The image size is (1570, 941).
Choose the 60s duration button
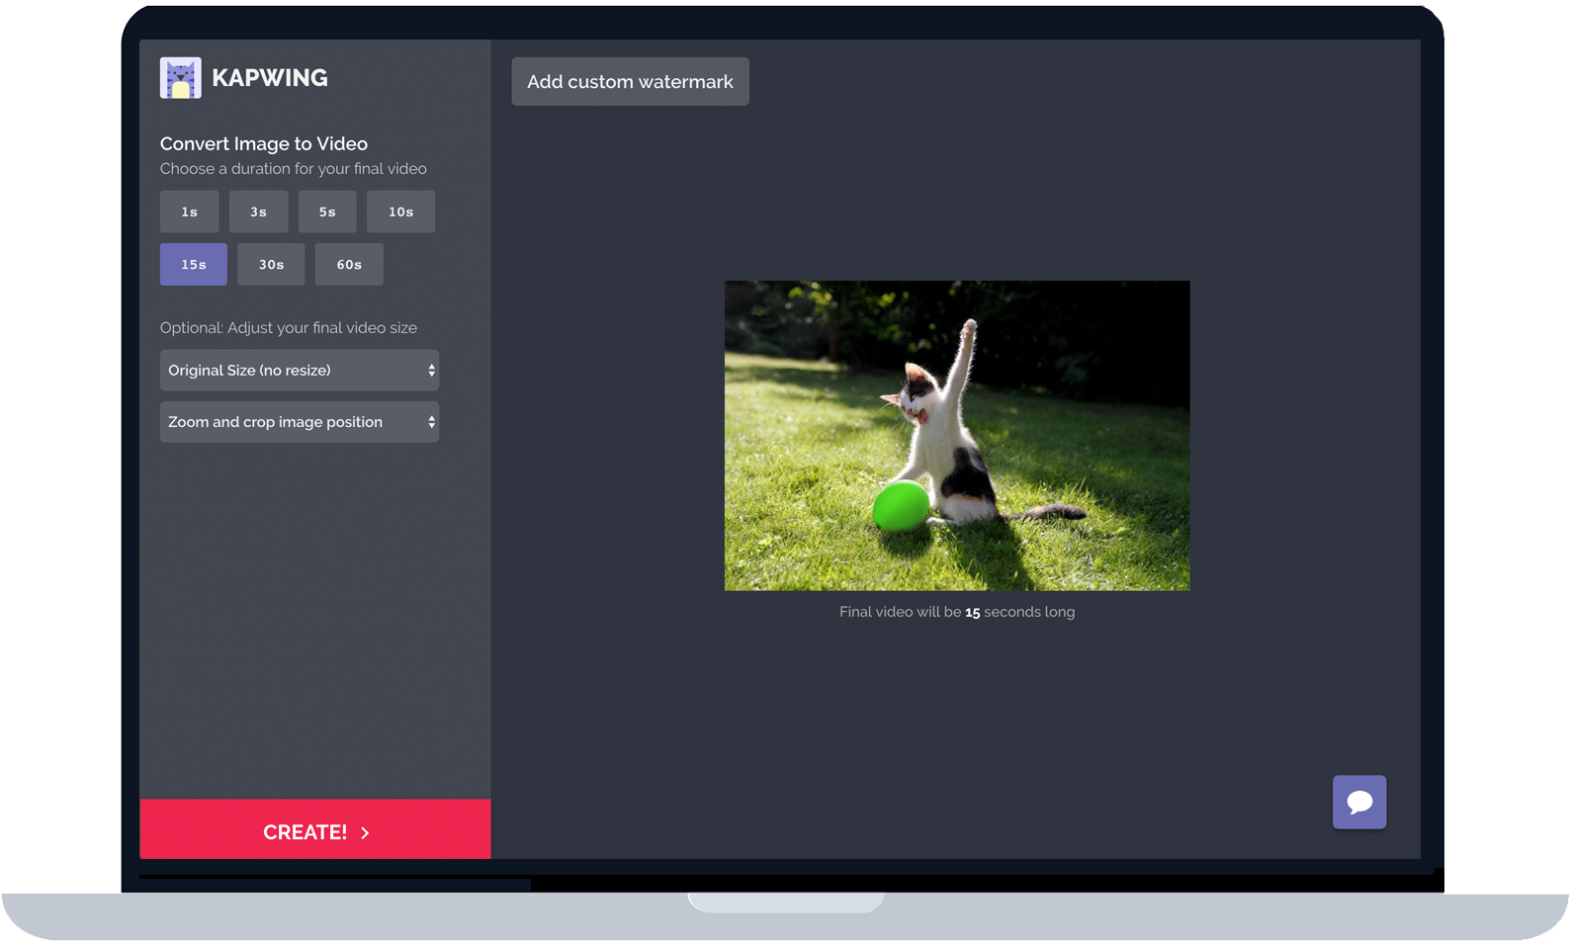[349, 264]
